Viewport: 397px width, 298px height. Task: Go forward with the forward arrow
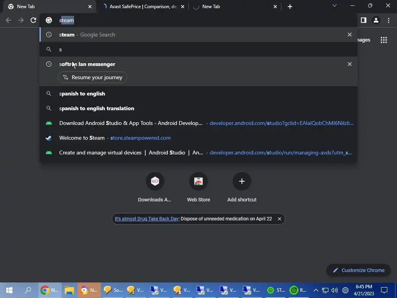21,20
